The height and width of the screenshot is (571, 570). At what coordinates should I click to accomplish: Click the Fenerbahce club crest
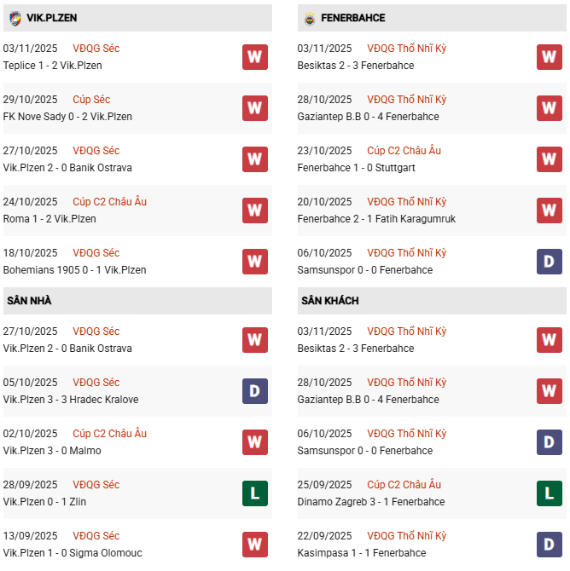tap(309, 18)
